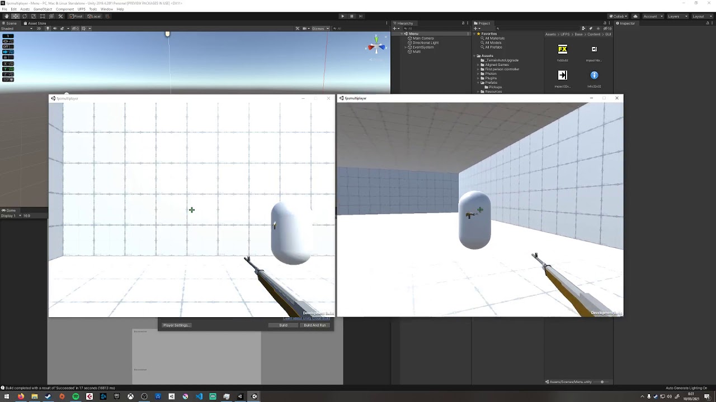Click the Build button

(x=284, y=325)
